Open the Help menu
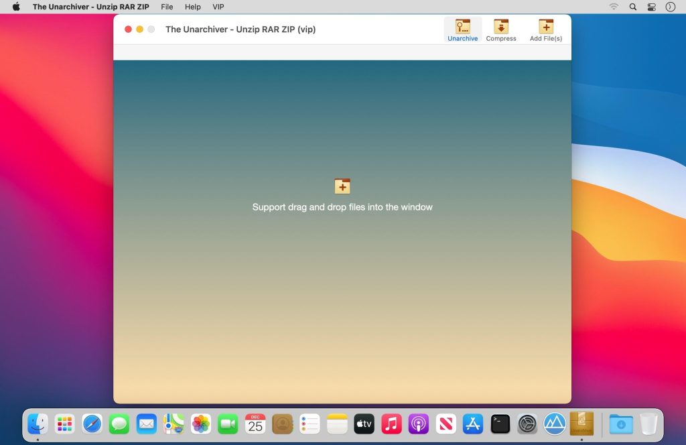This screenshot has height=445, width=686. (x=192, y=7)
